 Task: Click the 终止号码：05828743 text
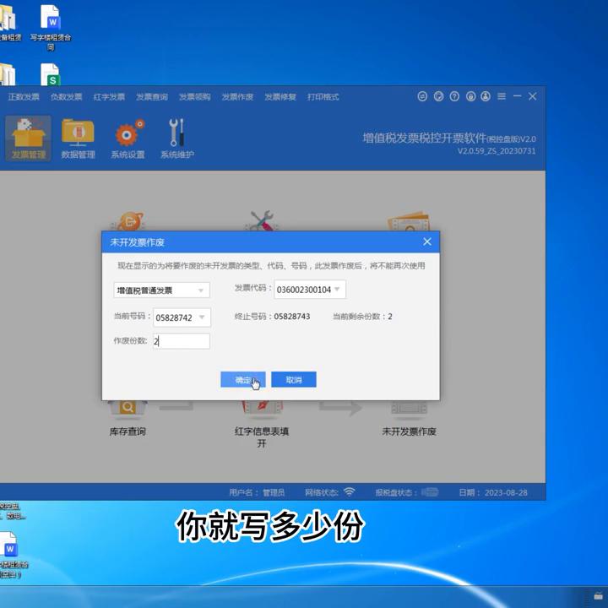272,317
